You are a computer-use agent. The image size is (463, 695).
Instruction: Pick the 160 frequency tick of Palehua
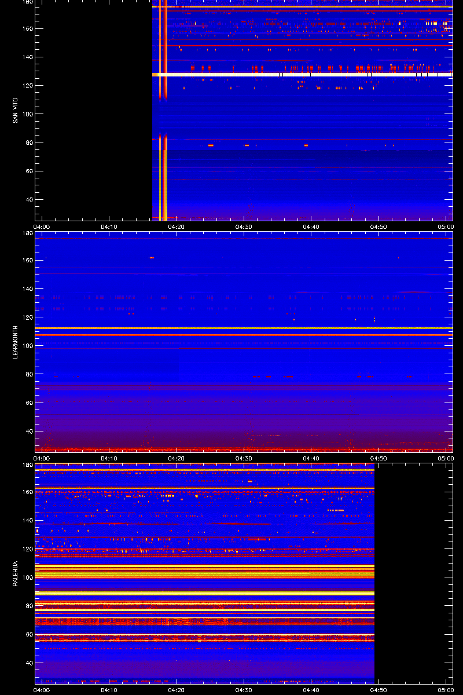[27, 492]
